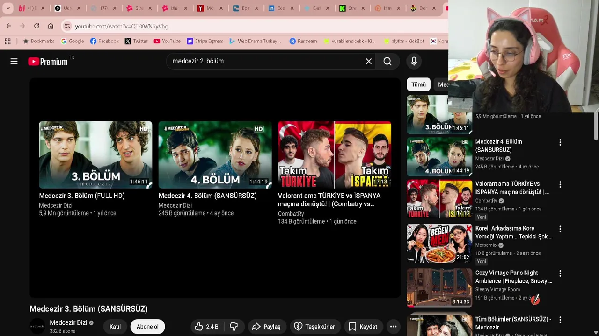This screenshot has width=599, height=336.
Task: Switch to the '177' browser tab
Action: click(103, 8)
